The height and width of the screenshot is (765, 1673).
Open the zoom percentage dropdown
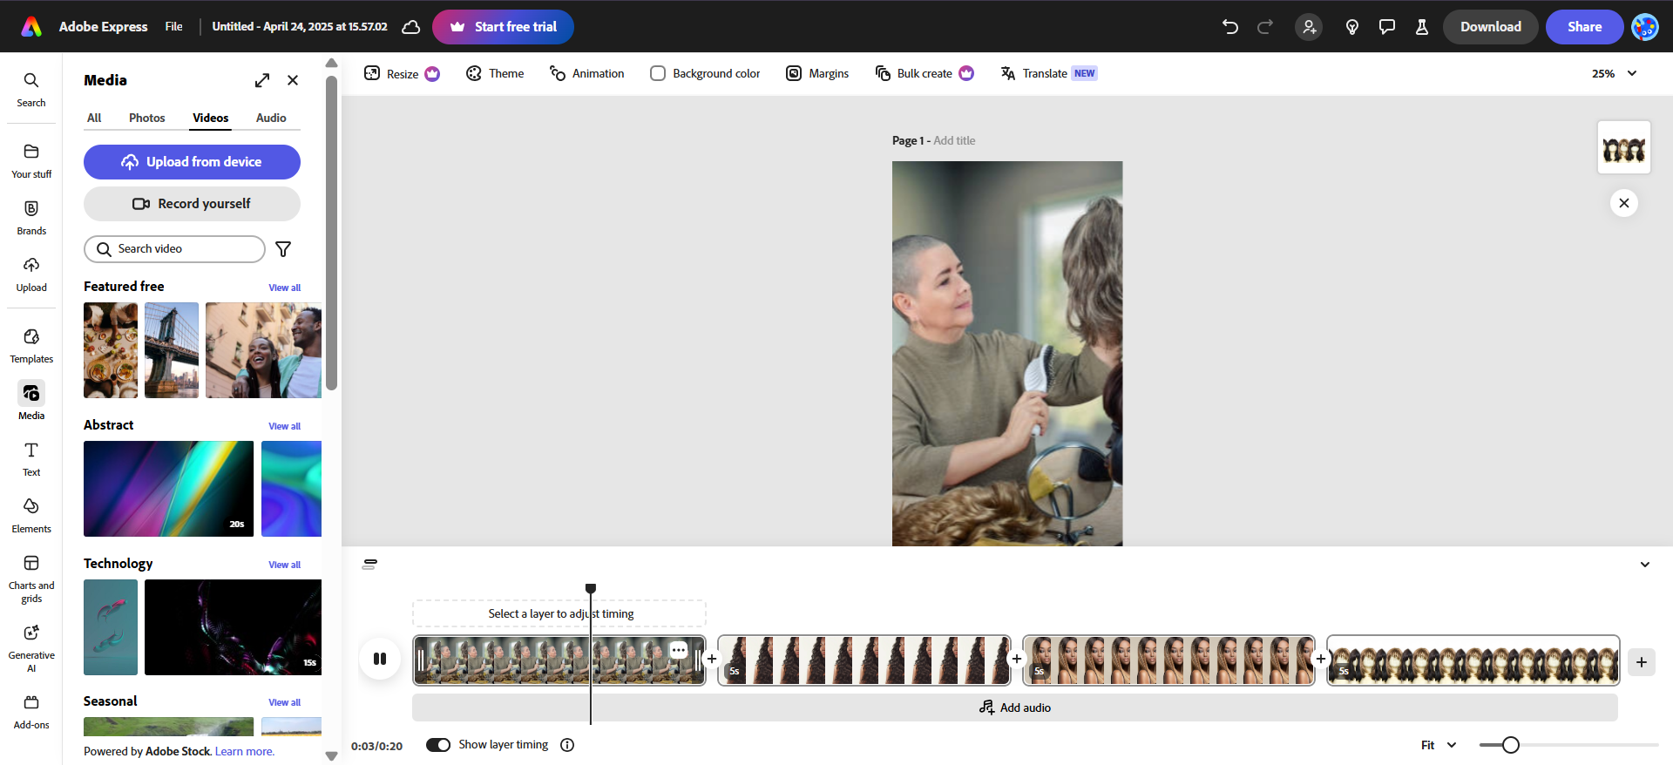pyautogui.click(x=1614, y=73)
